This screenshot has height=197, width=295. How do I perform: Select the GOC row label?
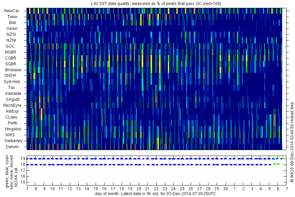10,46
